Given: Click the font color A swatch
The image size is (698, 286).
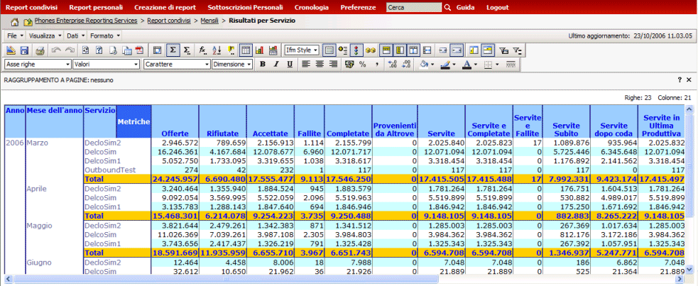Looking at the screenshot, I should (467, 65).
